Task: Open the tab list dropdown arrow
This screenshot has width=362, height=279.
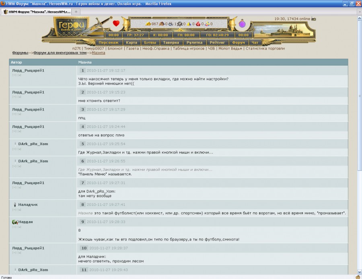Action: click(360, 12)
